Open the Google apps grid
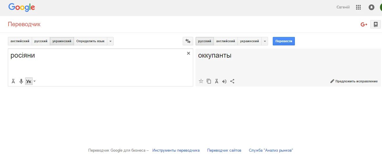 (x=358, y=7)
